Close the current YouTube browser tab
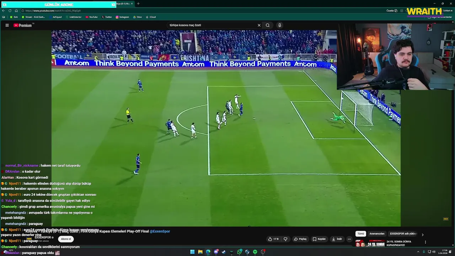455x256 pixels. tap(132, 4)
